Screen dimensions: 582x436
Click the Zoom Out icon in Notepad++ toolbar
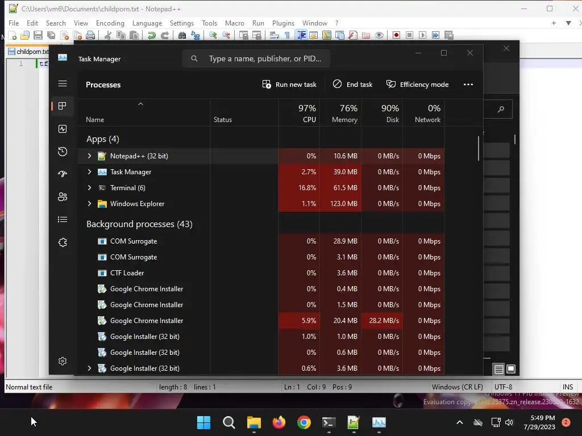[226, 35]
